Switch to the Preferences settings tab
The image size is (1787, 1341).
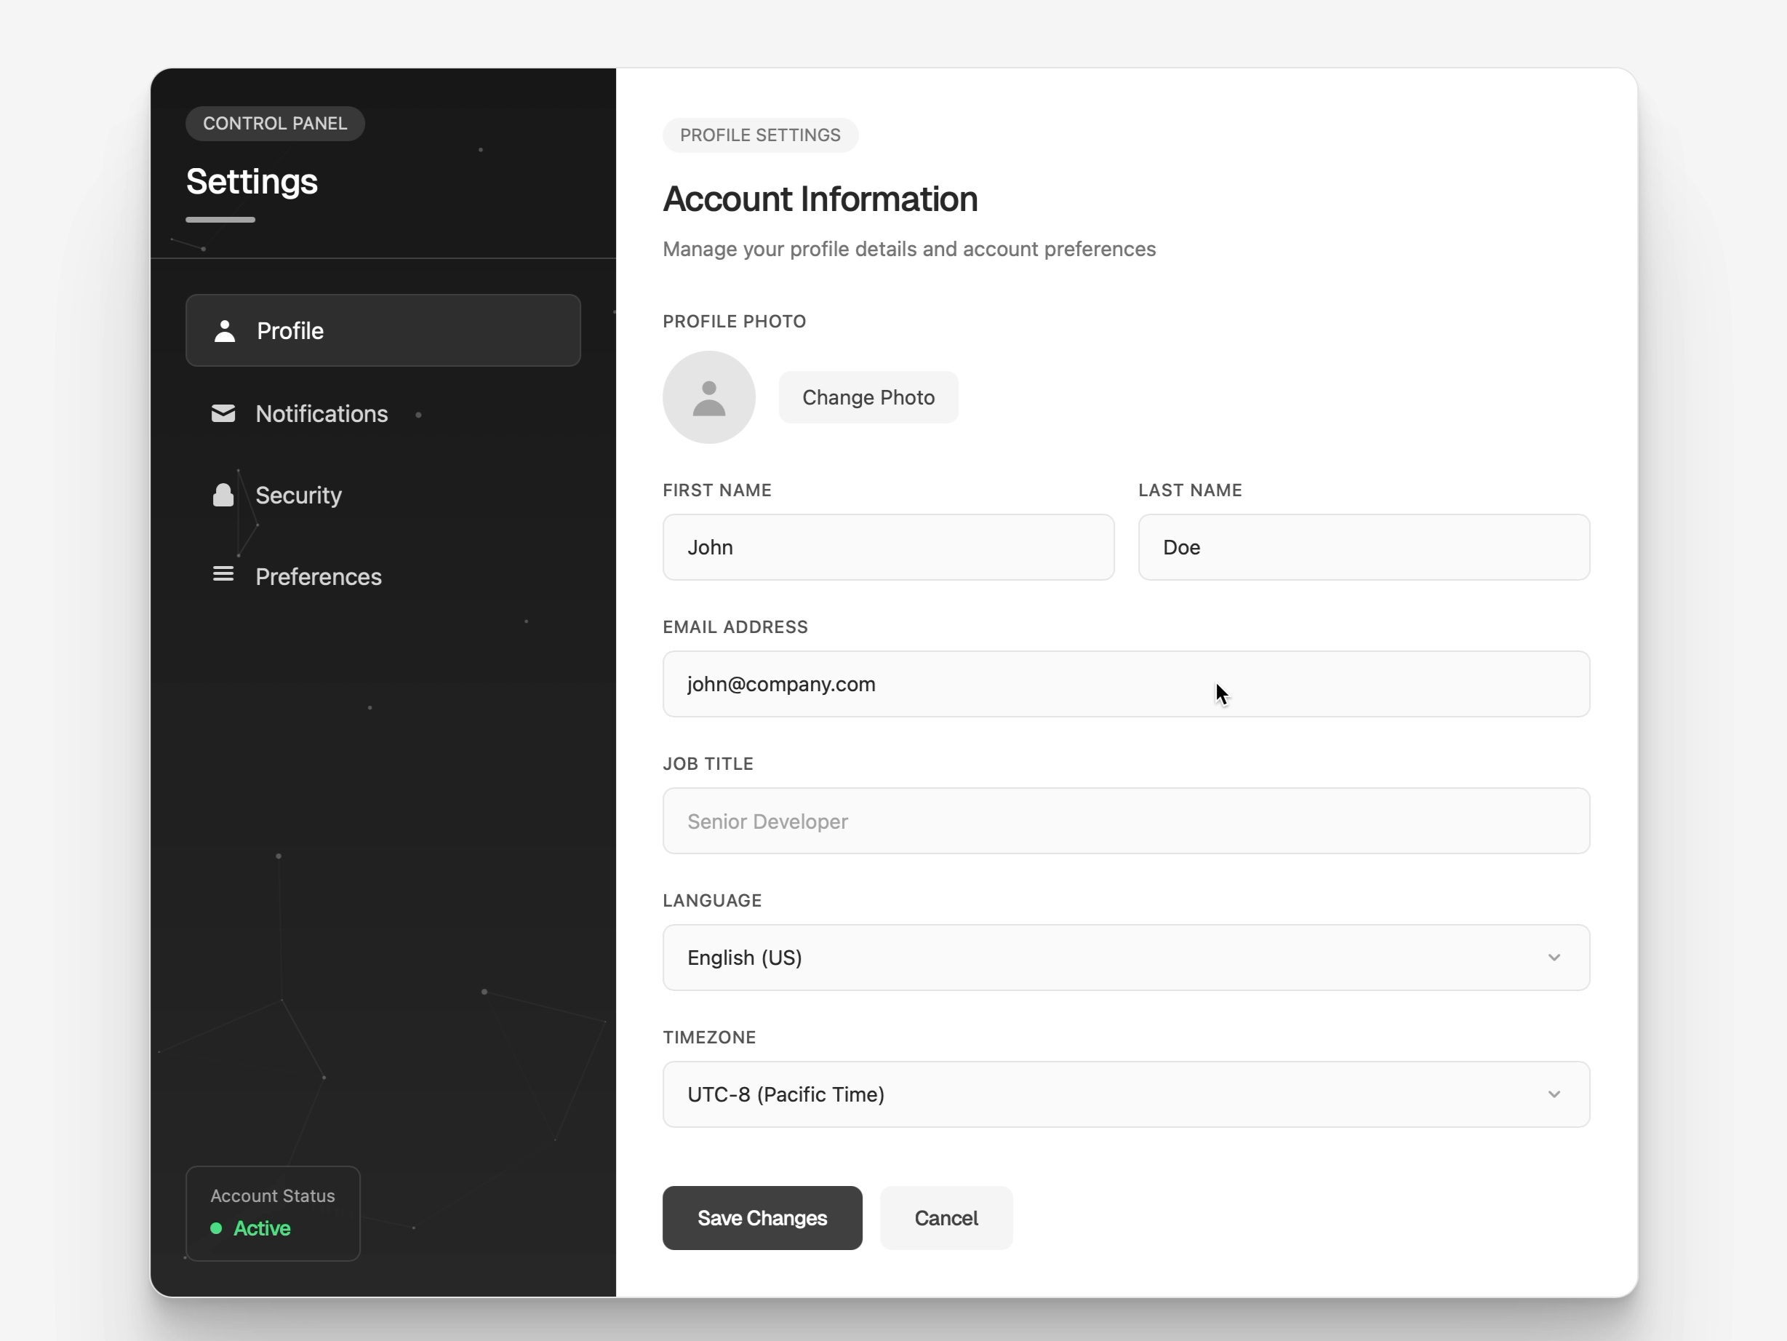[x=319, y=576]
